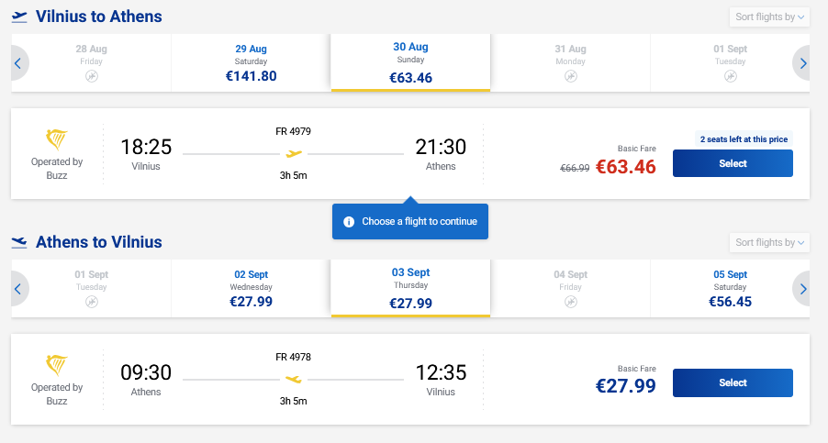Pick the 03 Sept Thursday return tab
The width and height of the screenshot is (828, 443).
tap(410, 289)
